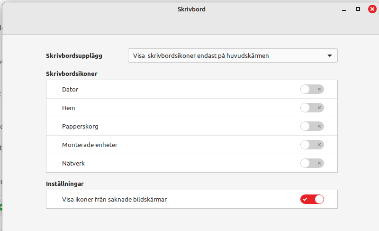Click the Visa ikoner från saknade bildskärmar text
379x231 pixels.
114,199
